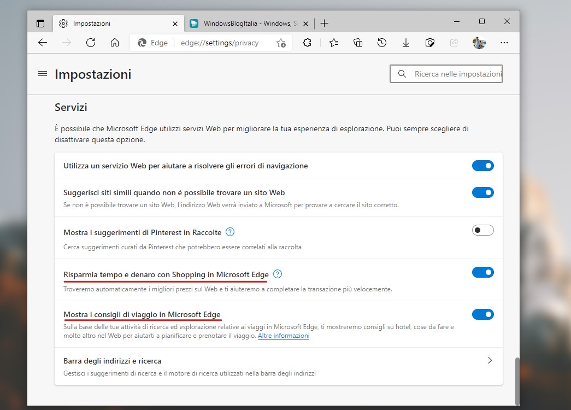Toggle suggest similar sites option
This screenshot has width=571, height=410.
click(483, 192)
